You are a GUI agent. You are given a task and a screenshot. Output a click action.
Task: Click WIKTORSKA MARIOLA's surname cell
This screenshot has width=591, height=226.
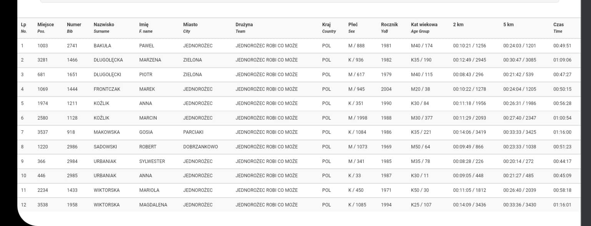pyautogui.click(x=107, y=190)
